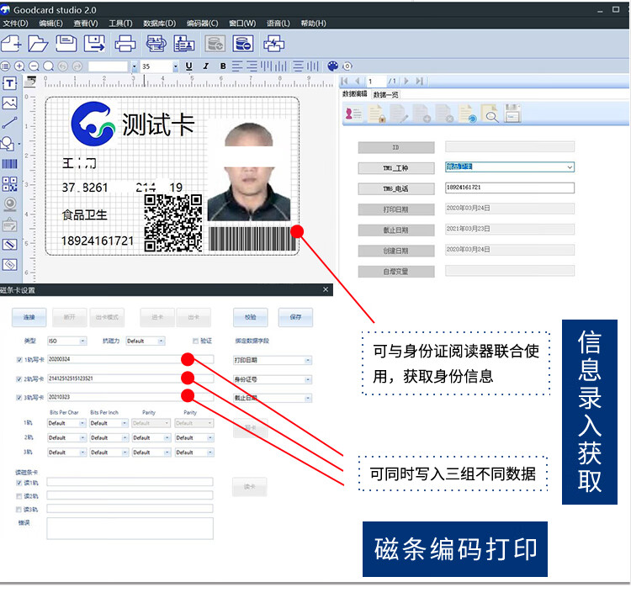Enable the 读2轨 checkbox
Viewport: 631px width, 598px height.
coord(19,495)
